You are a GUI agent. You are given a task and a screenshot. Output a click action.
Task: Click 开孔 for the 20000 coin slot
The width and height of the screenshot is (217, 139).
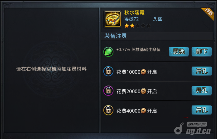[x=202, y=91]
